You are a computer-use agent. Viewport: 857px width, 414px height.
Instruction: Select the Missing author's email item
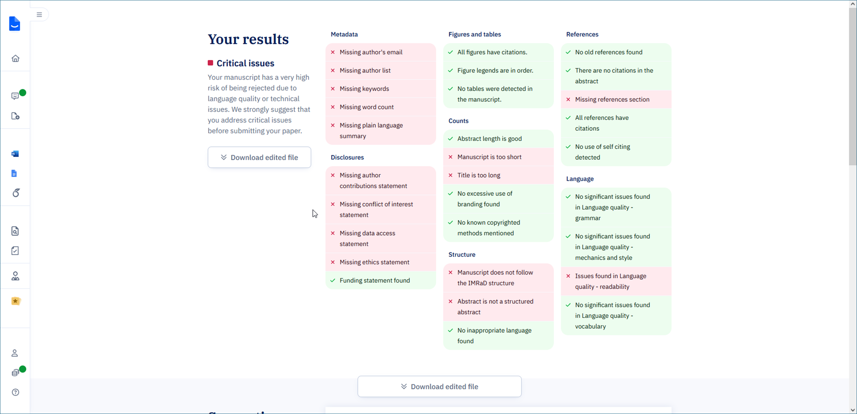click(x=380, y=52)
